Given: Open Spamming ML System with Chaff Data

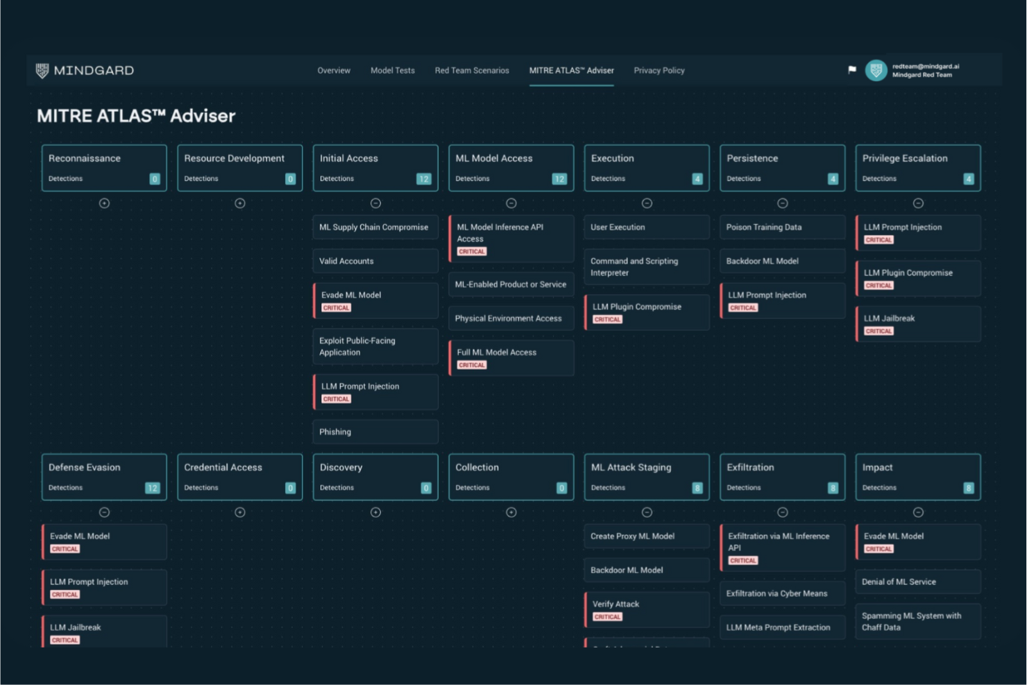Looking at the screenshot, I should [x=918, y=621].
